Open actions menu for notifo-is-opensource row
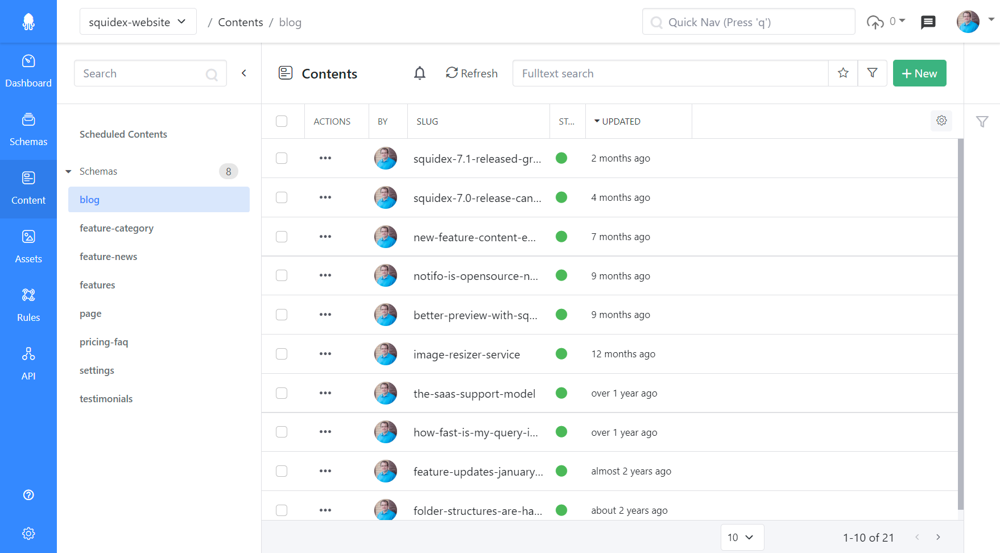1000x553 pixels. 325,275
